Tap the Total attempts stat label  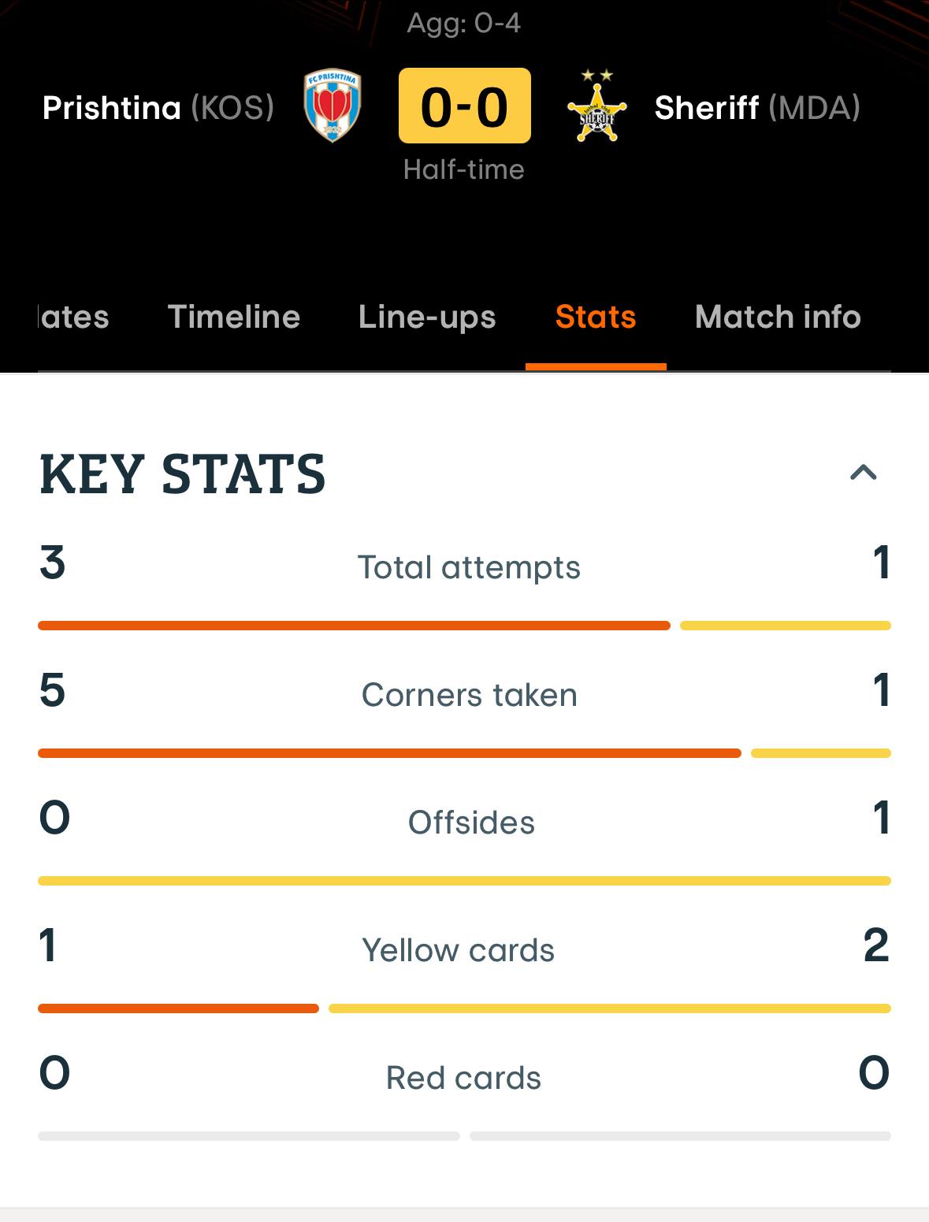(469, 567)
